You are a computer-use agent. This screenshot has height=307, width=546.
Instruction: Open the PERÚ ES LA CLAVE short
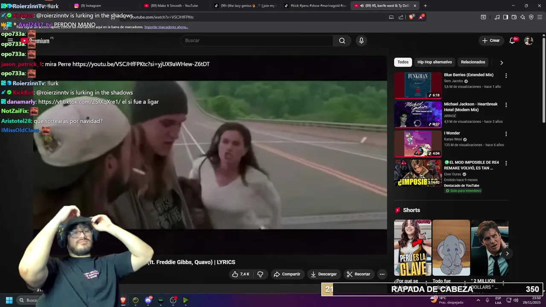coord(412,248)
